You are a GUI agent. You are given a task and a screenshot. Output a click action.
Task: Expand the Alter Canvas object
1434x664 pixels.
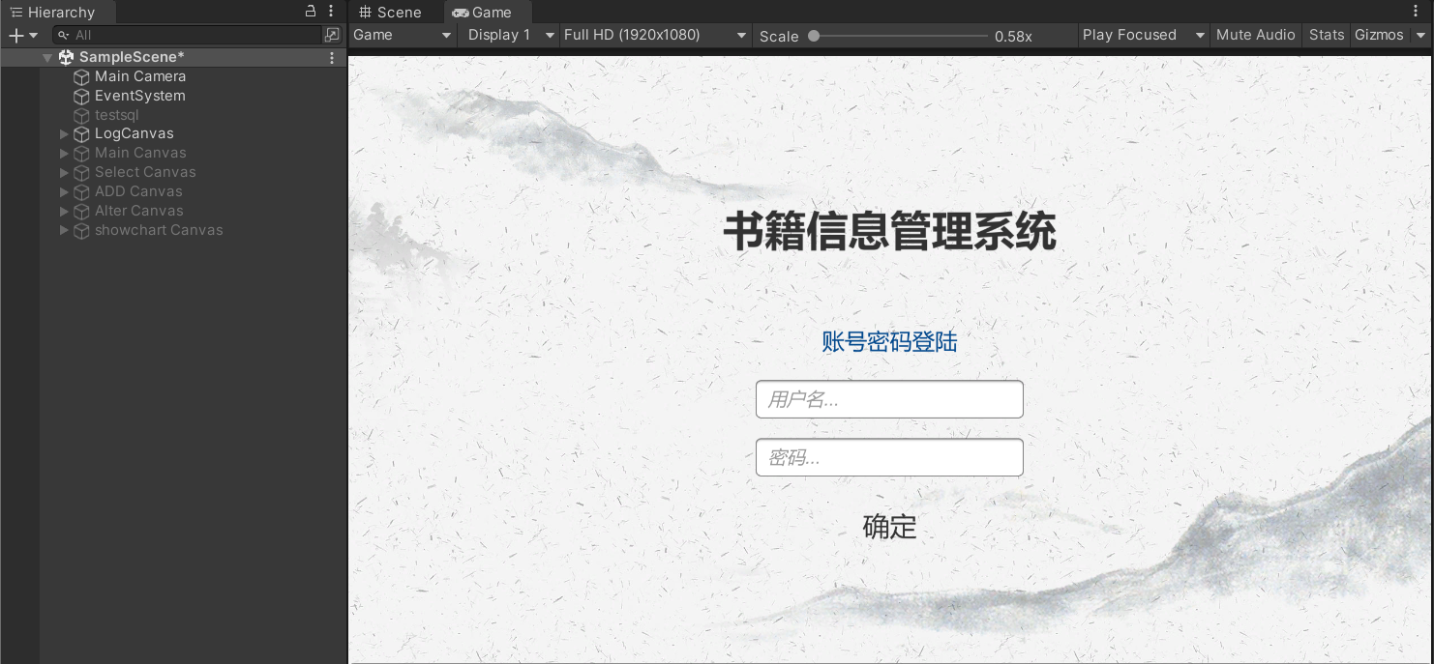(64, 211)
